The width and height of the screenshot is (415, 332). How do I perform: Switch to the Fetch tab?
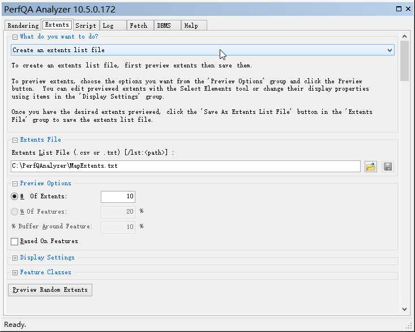tap(140, 25)
